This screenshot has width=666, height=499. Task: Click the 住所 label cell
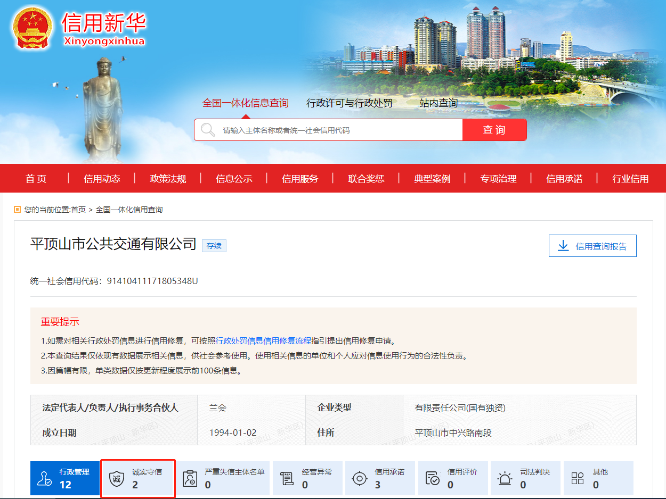click(x=354, y=433)
